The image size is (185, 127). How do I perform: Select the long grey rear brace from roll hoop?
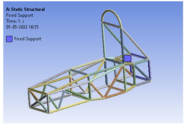136,43
